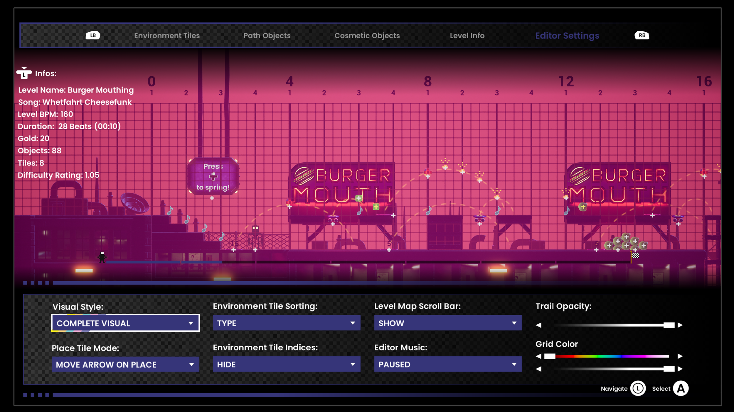
Task: Switch to Environment Tiles tab
Action: pyautogui.click(x=167, y=35)
